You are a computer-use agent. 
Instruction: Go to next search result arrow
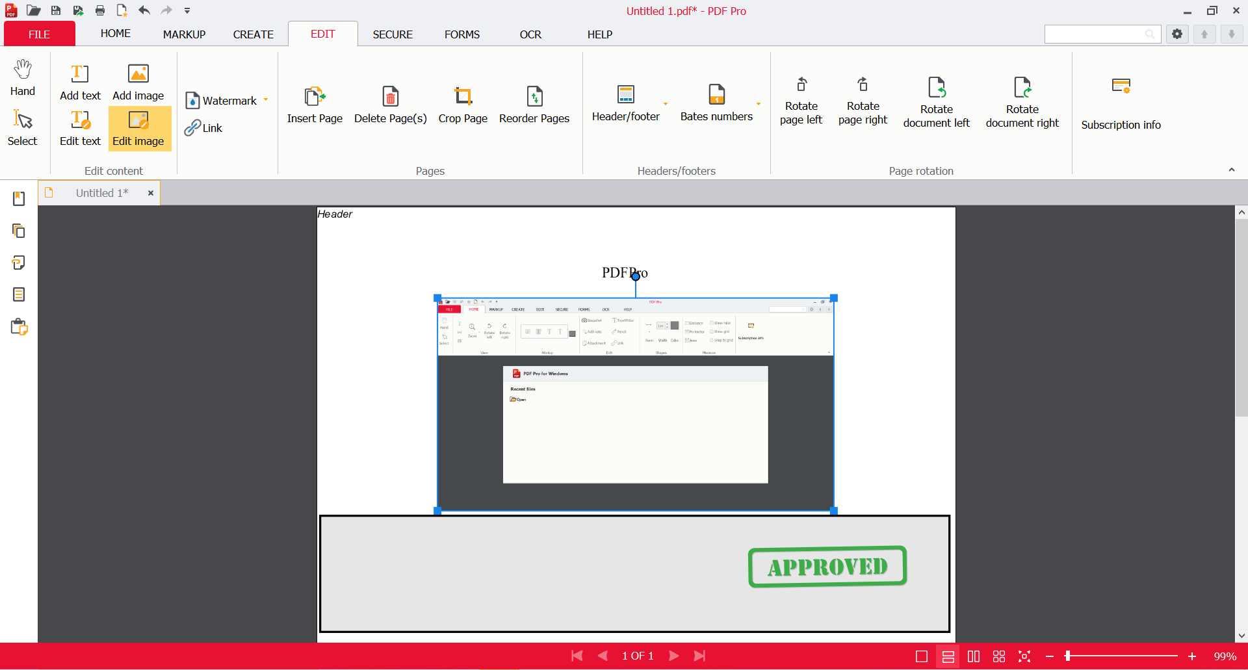(1232, 34)
